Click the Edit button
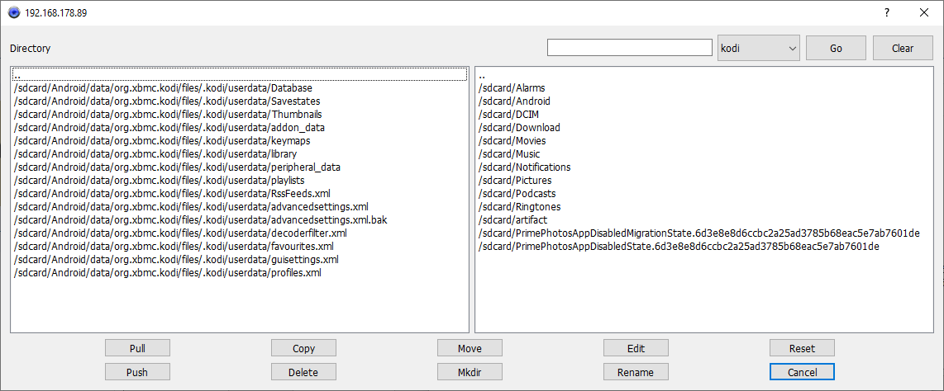 [636, 348]
